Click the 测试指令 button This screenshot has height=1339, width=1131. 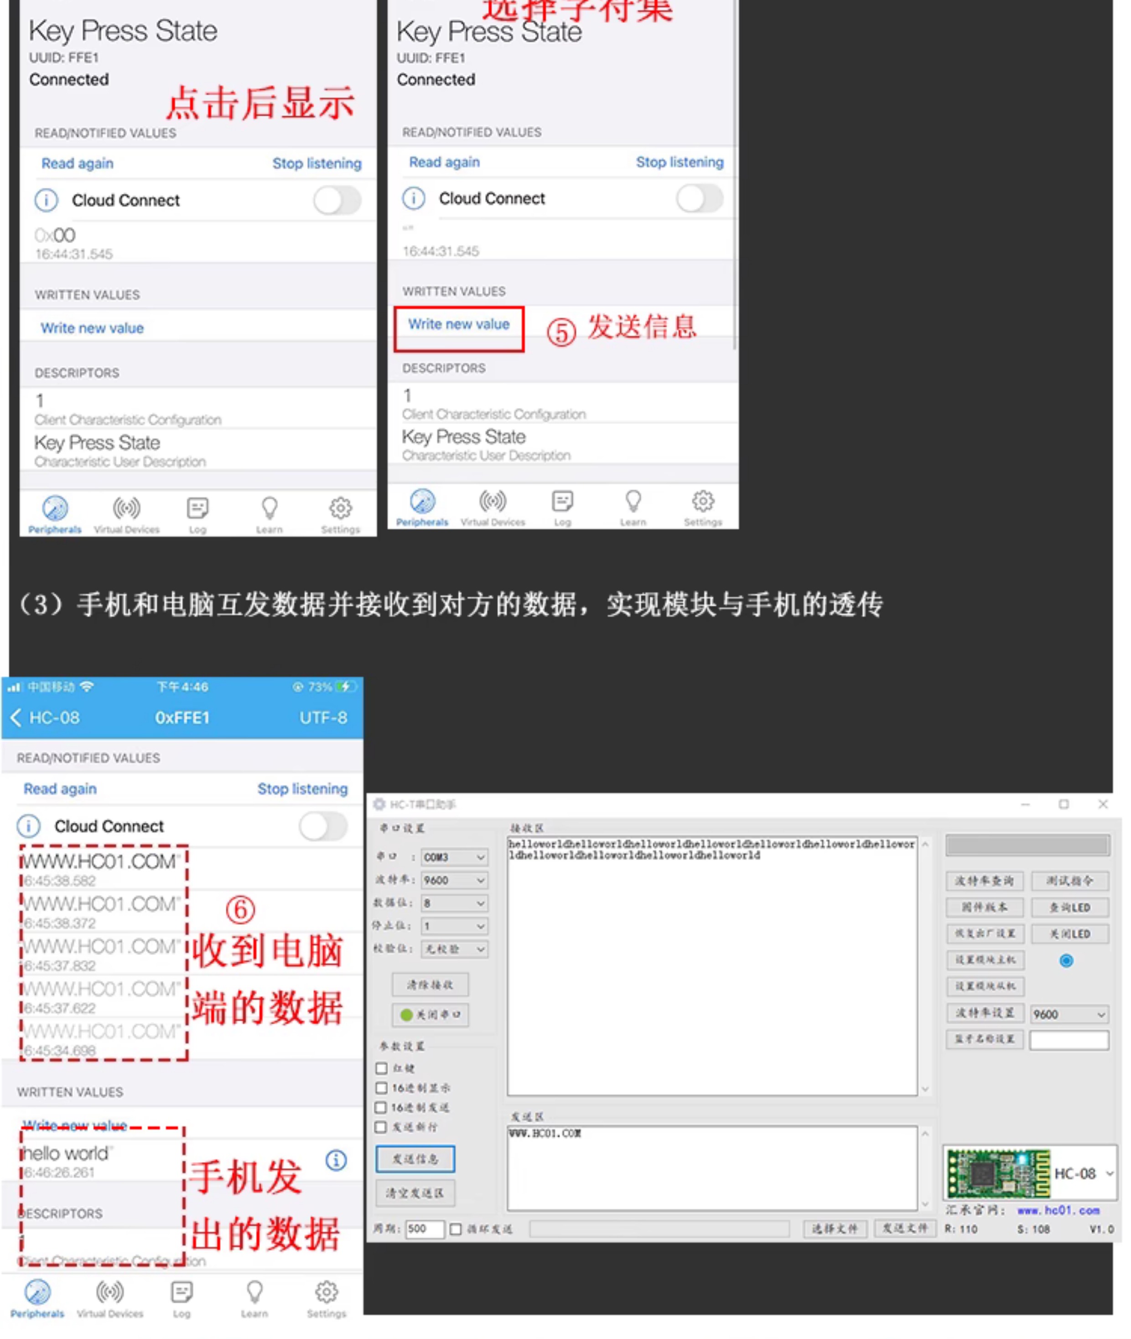(x=1070, y=881)
